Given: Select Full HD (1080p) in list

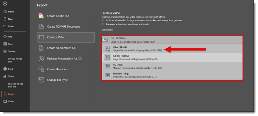Looking at the screenshot, I should (x=172, y=58).
